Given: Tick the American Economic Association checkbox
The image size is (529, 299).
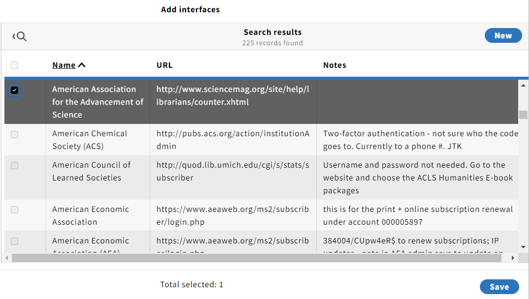Looking at the screenshot, I should [15, 210].
